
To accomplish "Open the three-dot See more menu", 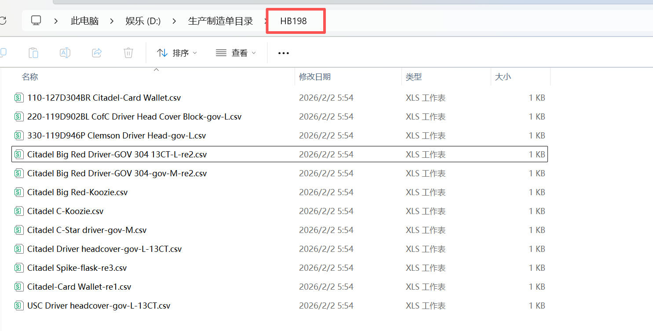I will click(284, 53).
